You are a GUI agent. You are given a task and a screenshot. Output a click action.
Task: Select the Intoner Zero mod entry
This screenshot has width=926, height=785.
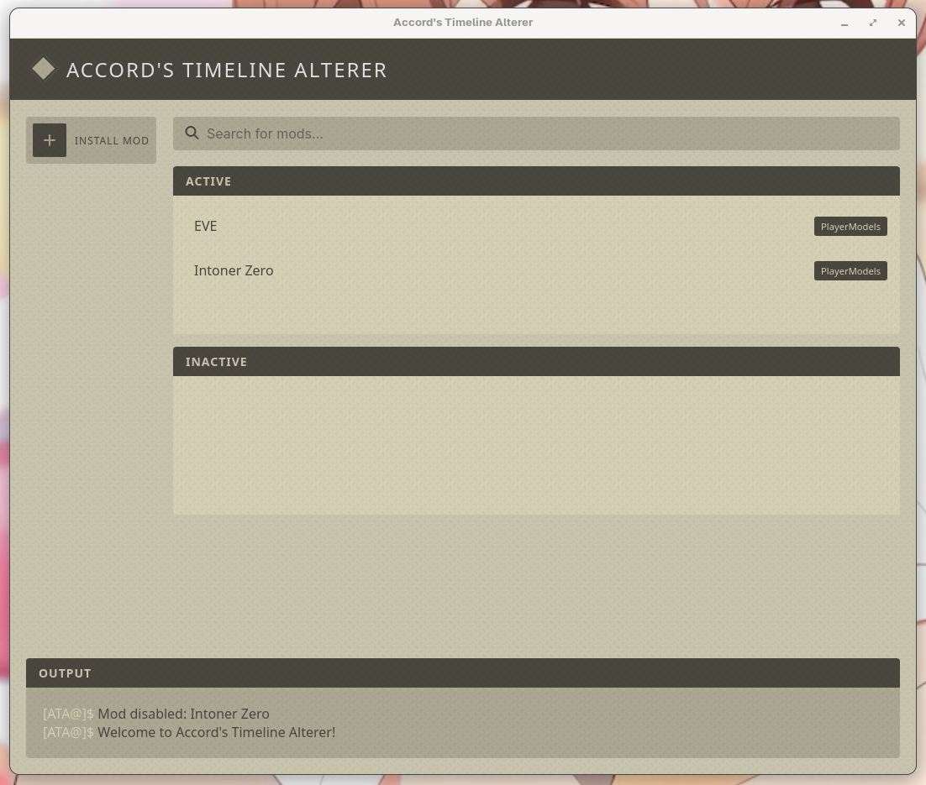point(536,271)
